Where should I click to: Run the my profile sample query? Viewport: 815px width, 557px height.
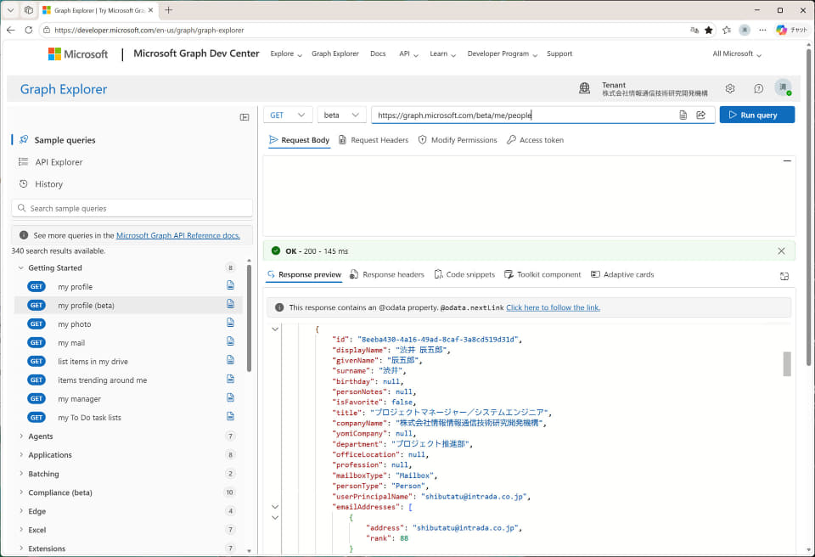(x=76, y=286)
